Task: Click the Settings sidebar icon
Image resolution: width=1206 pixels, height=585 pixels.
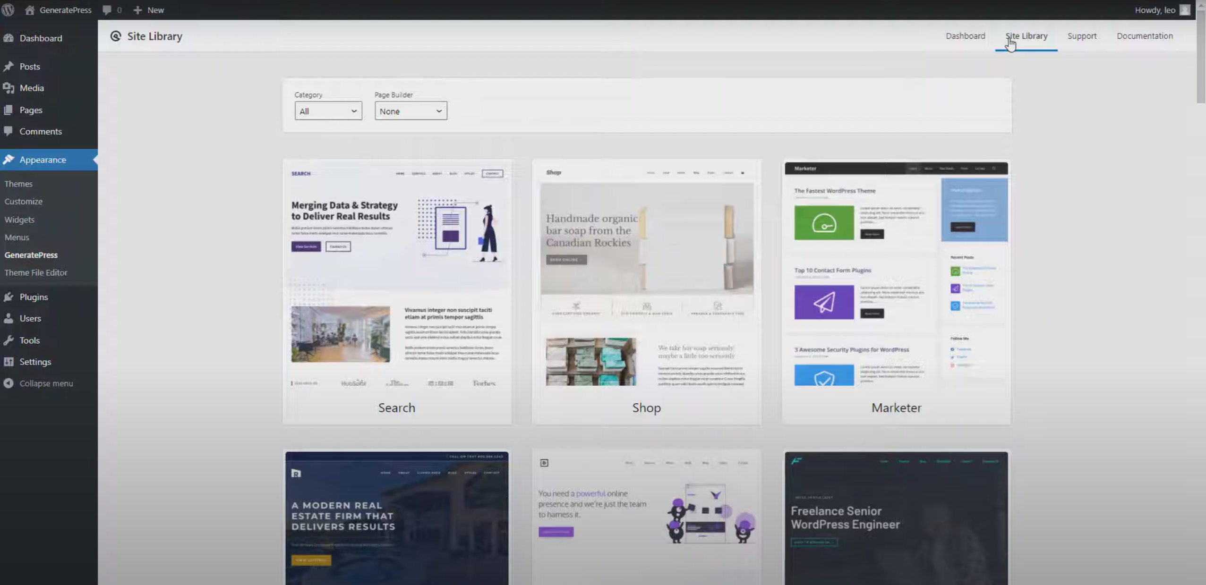Action: [9, 362]
